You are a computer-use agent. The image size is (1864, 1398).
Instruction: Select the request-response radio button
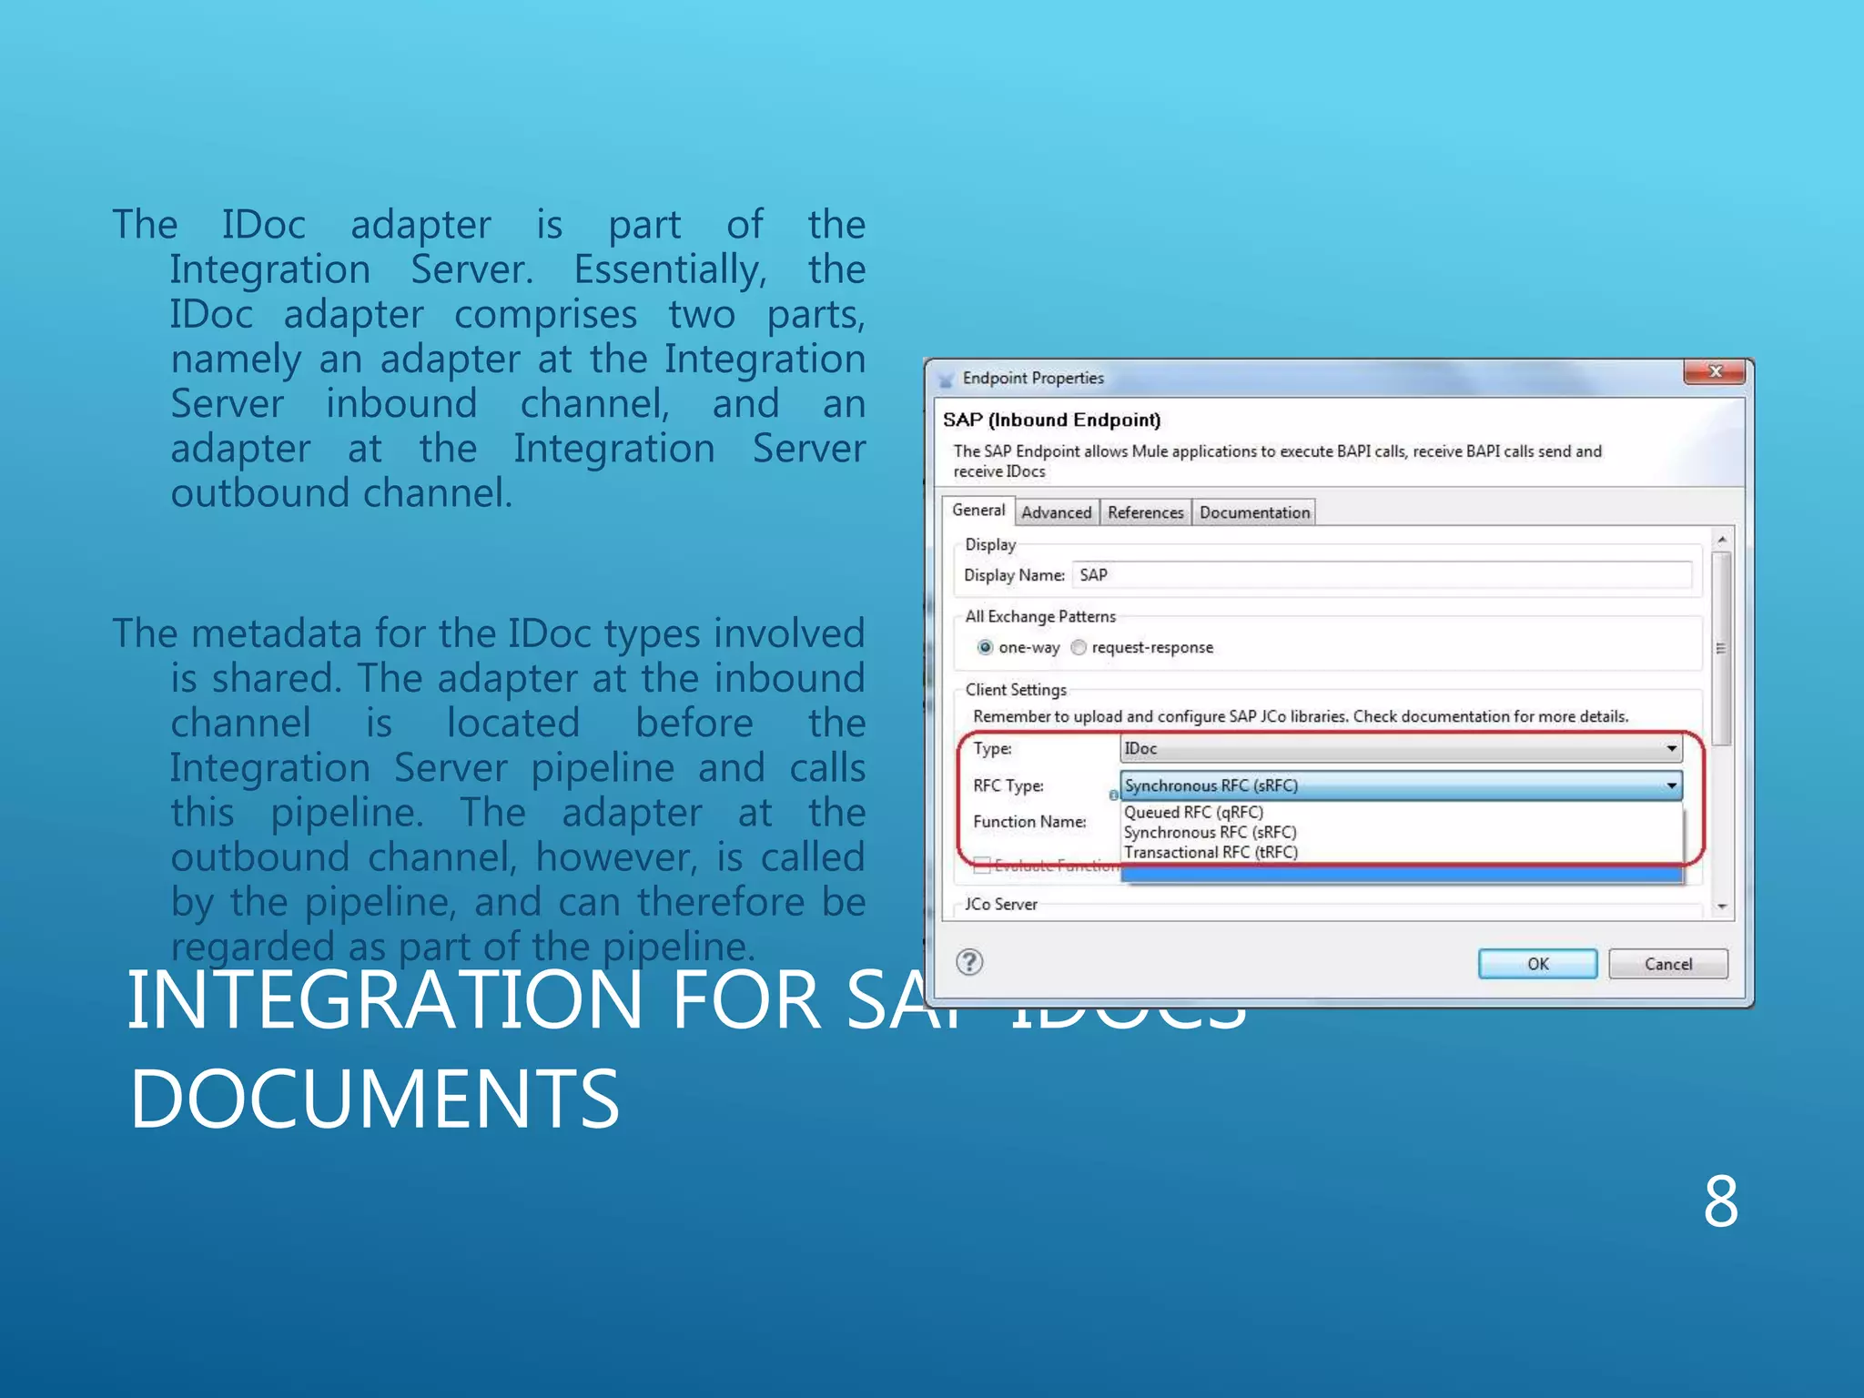pyautogui.click(x=1079, y=647)
